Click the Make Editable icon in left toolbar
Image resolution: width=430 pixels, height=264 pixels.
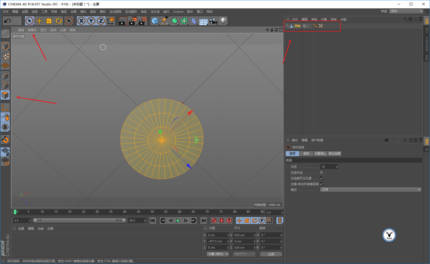[5, 46]
